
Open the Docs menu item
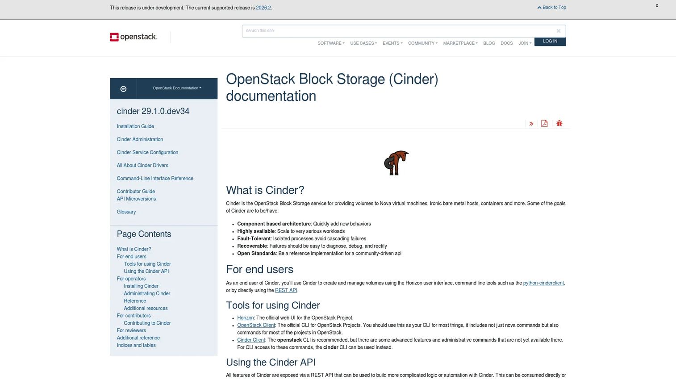[x=506, y=43]
